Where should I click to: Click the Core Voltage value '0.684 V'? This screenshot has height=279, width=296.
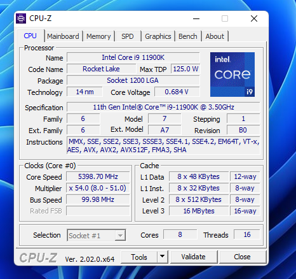coord(177,92)
